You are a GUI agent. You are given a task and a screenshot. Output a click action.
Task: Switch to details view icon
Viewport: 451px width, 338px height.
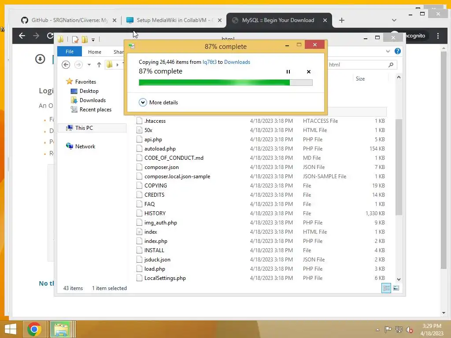pyautogui.click(x=386, y=288)
